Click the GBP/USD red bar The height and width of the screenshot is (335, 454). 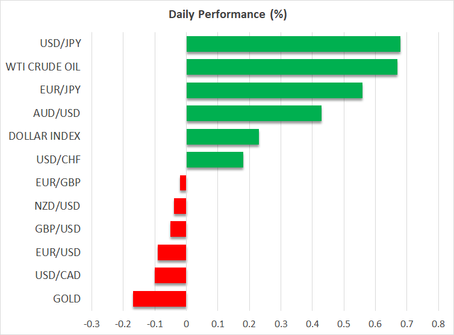pos(178,229)
